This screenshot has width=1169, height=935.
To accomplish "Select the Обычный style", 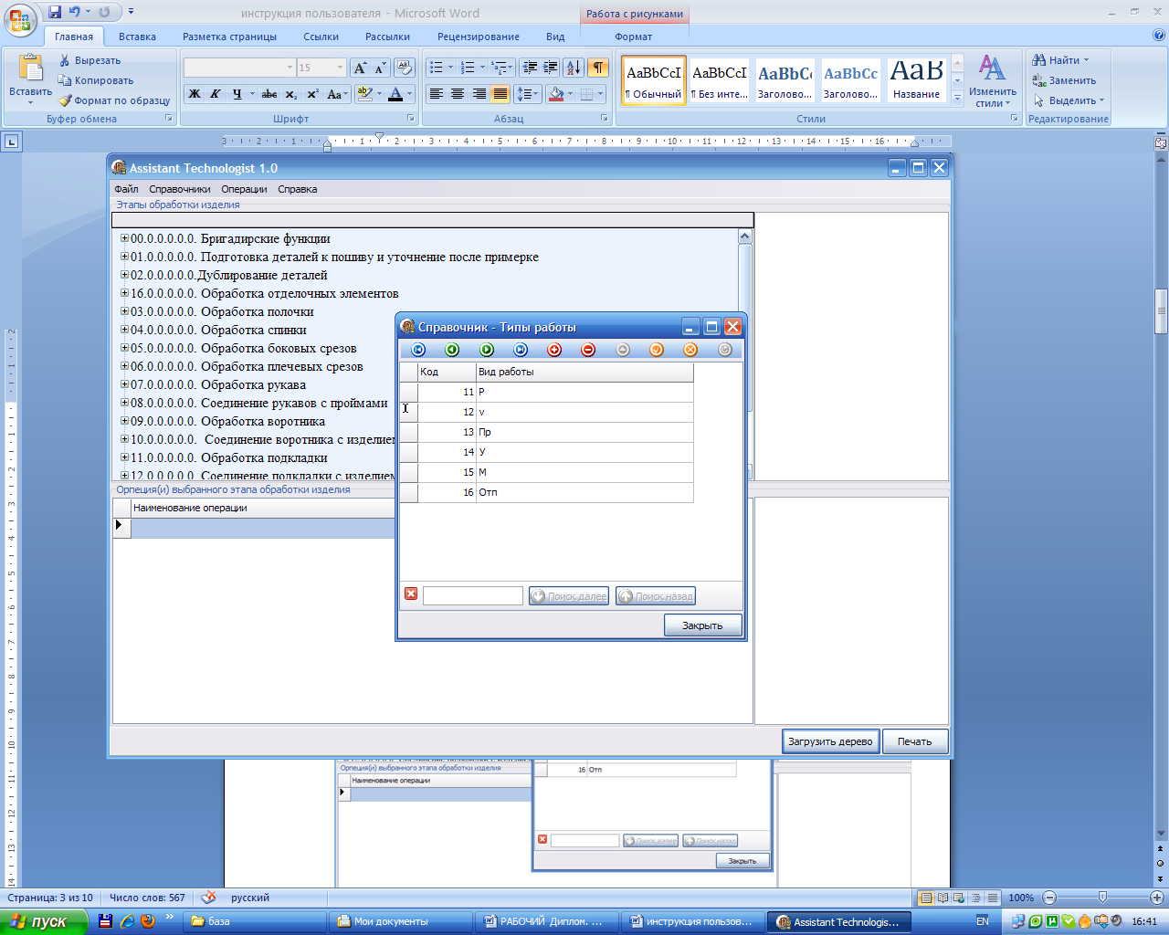I will tap(653, 80).
